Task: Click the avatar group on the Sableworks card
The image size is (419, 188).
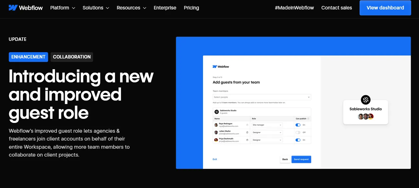Action: [366, 117]
